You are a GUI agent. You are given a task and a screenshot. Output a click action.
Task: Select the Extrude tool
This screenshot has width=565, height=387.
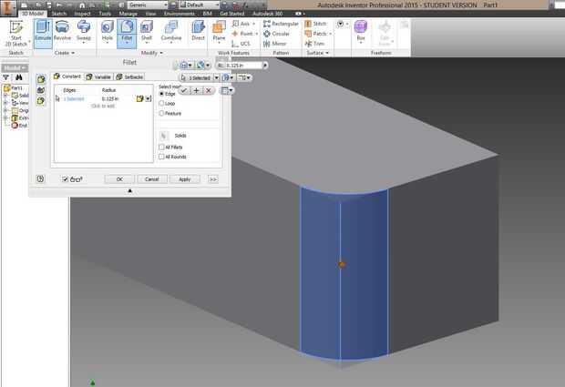point(43,32)
